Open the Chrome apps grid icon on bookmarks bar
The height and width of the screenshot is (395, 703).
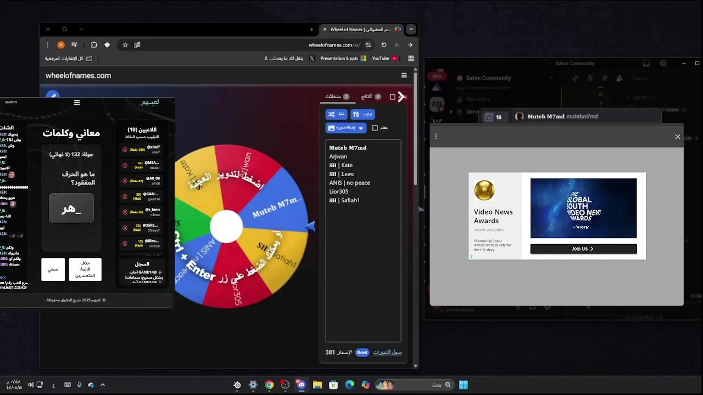411,58
